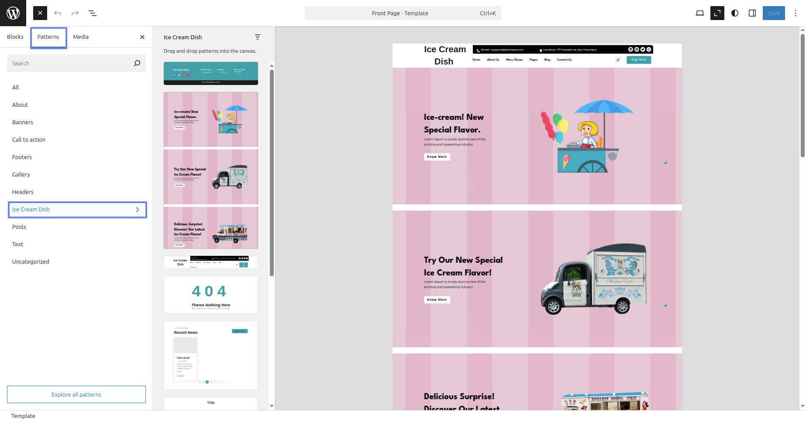Click the WordPress logo icon
The height and width of the screenshot is (421, 806).
point(13,13)
